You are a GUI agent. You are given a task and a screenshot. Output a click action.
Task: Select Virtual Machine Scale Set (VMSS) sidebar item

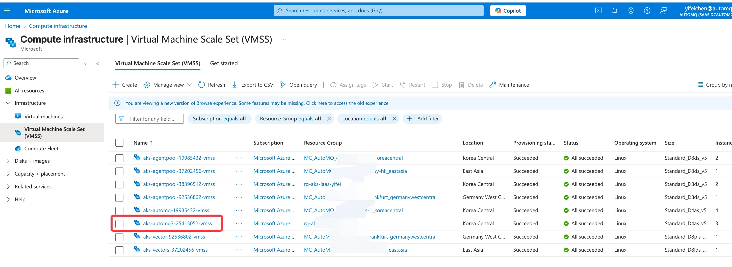pyautogui.click(x=52, y=132)
